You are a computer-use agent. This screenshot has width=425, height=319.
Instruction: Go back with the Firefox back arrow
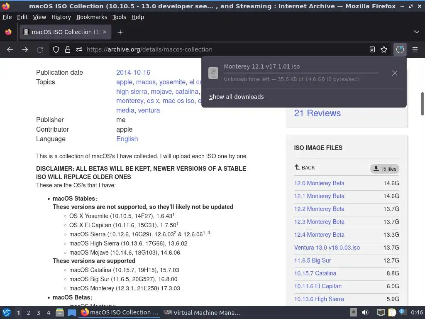click(x=10, y=50)
